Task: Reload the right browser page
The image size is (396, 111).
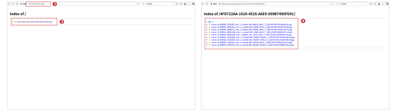Action: click(x=207, y=4)
